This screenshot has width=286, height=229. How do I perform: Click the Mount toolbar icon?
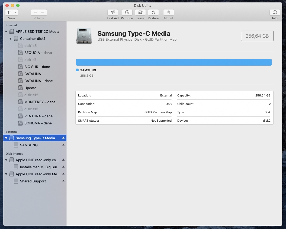169,12
